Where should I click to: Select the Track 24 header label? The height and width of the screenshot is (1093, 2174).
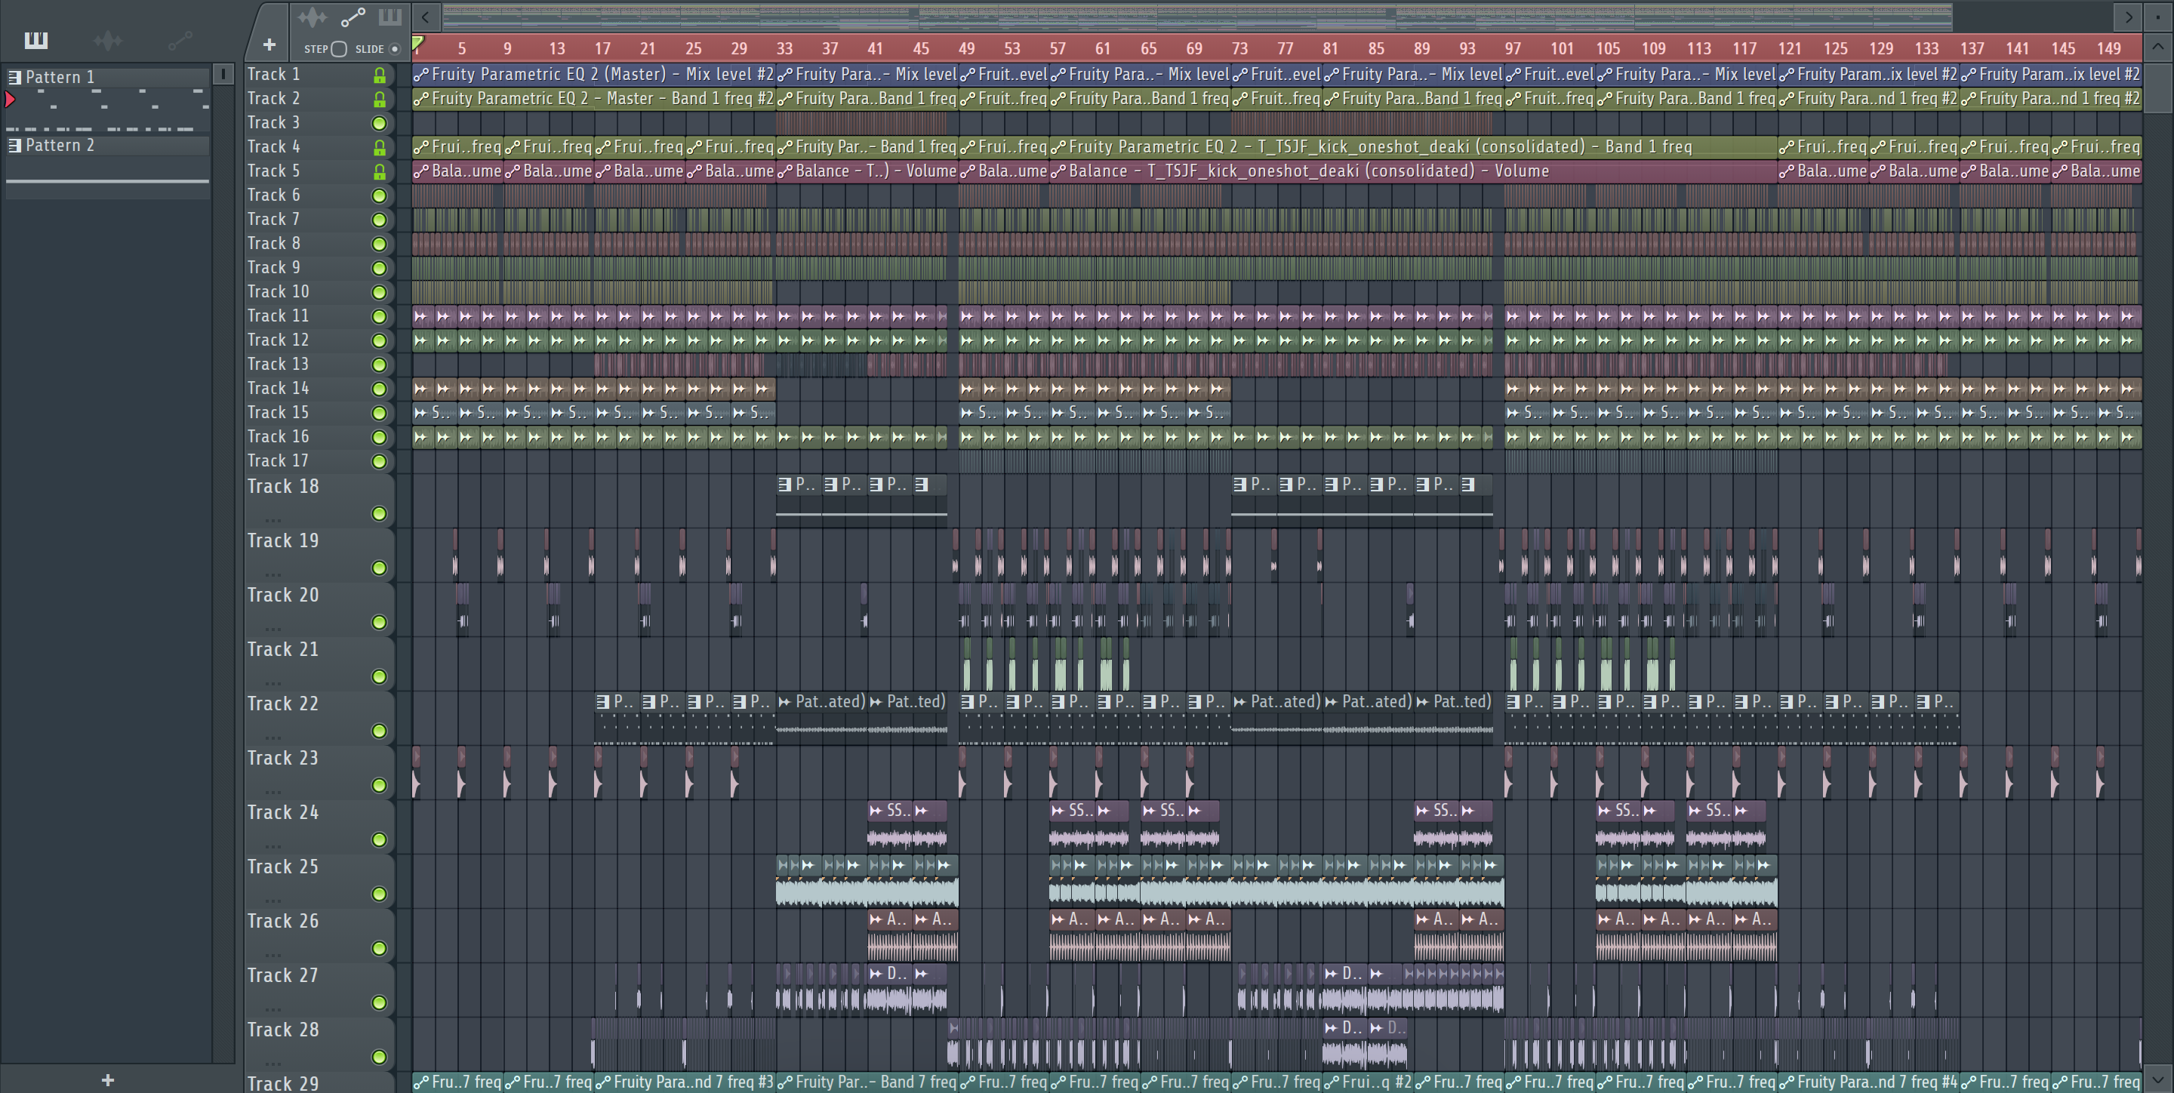(283, 812)
